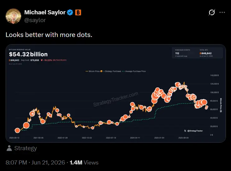
Task: Click the StrategyTracker.com watermark on chart
Action: (115, 99)
